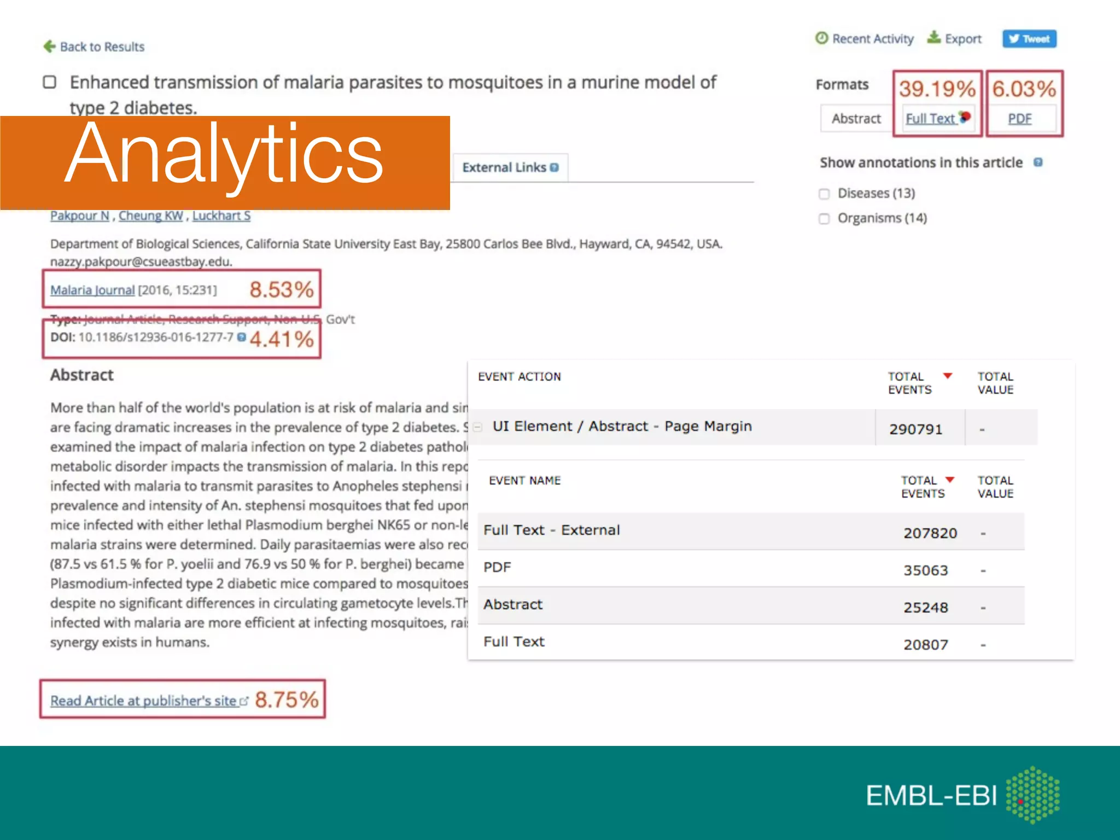Enable Diseases (13) annotations
Viewport: 1120px width, 840px height.
pyautogui.click(x=824, y=194)
